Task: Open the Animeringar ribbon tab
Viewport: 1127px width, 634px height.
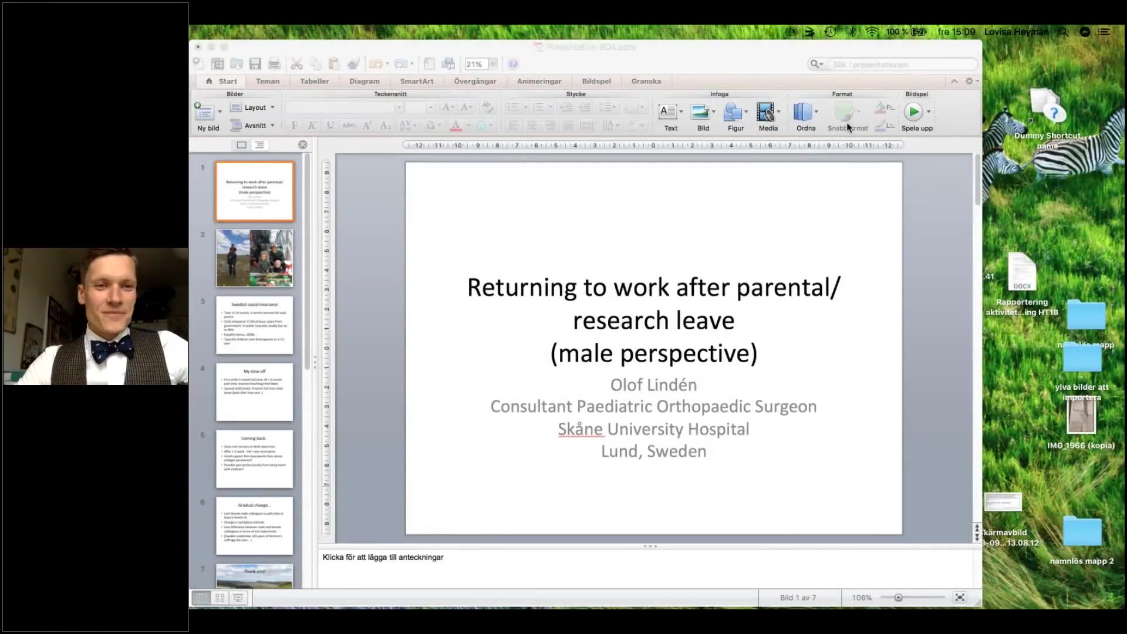Action: pyautogui.click(x=539, y=82)
